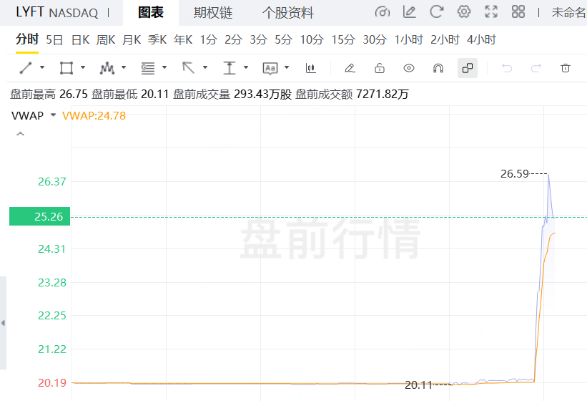Select the price range measure tool
Screen dimensions: 587x401
pos(229,68)
